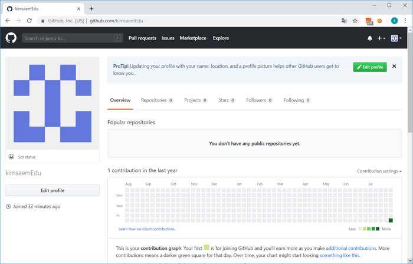Open the something like this link
The height and width of the screenshot is (264, 413).
[339, 255]
